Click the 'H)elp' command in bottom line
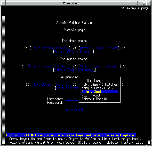The height and width of the screenshot is (146, 152). point(12,143)
